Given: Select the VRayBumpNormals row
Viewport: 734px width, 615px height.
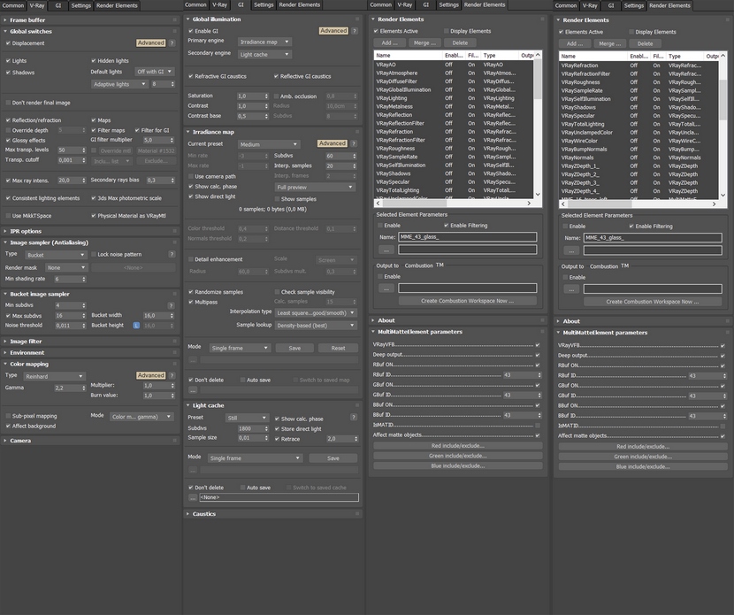Looking at the screenshot, I should (638, 150).
